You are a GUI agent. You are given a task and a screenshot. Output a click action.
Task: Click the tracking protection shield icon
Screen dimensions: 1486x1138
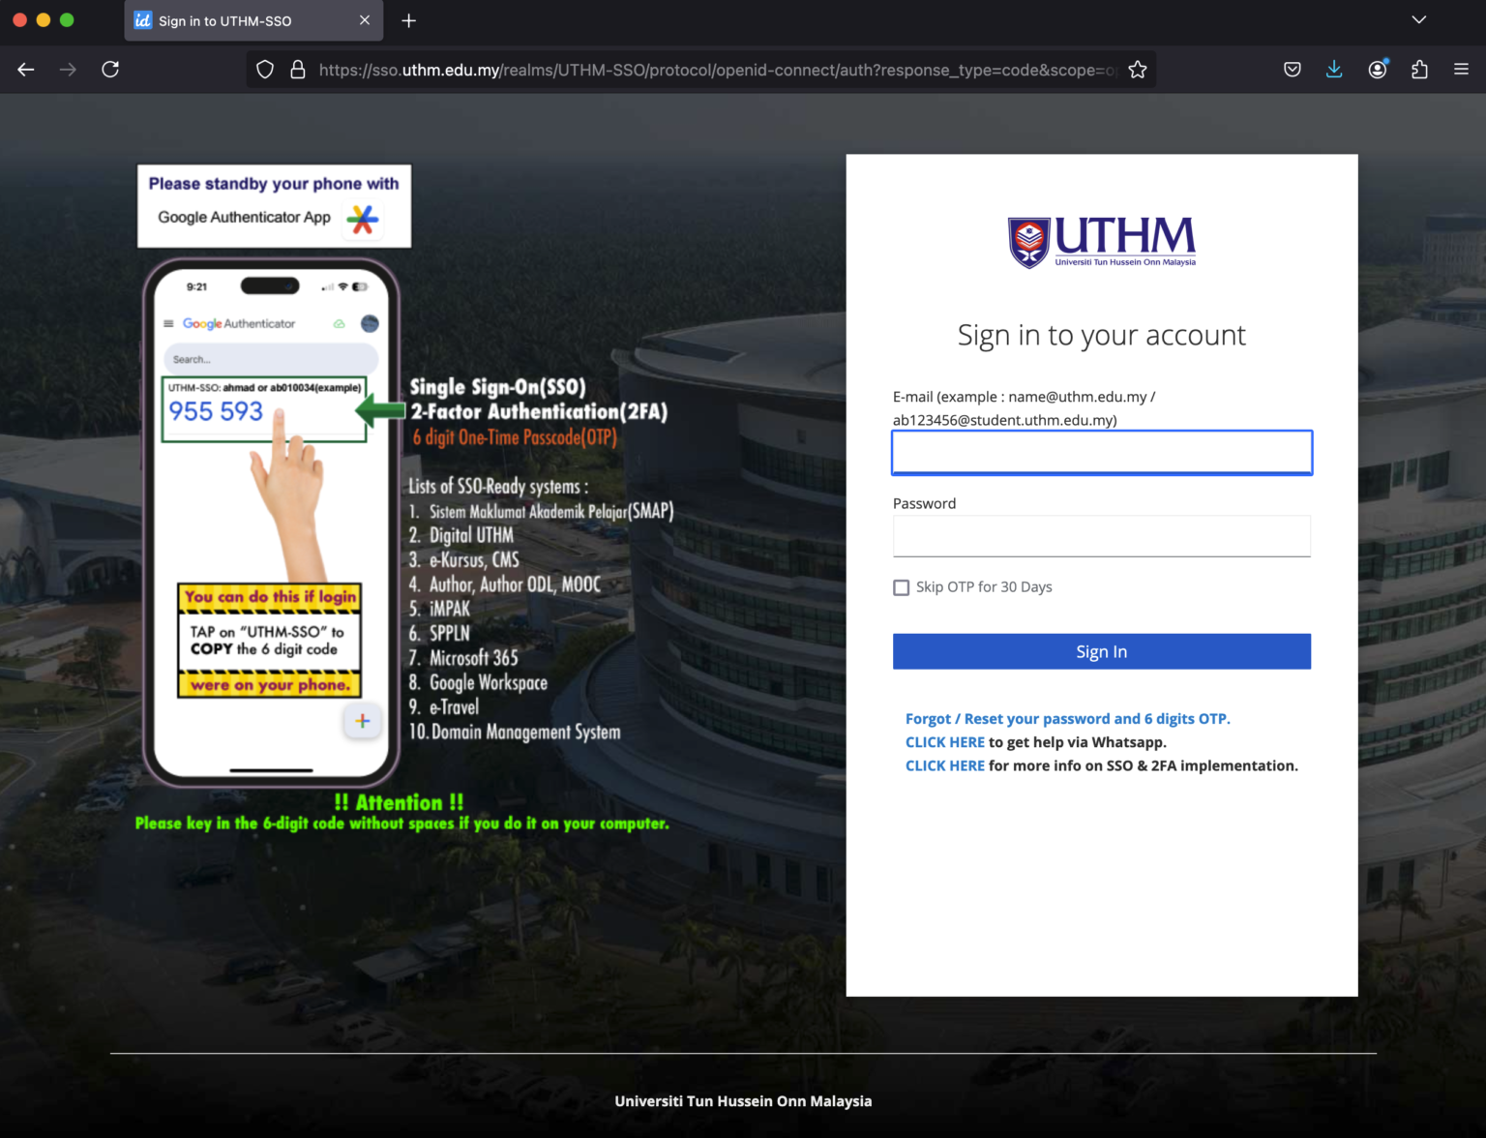[263, 69]
